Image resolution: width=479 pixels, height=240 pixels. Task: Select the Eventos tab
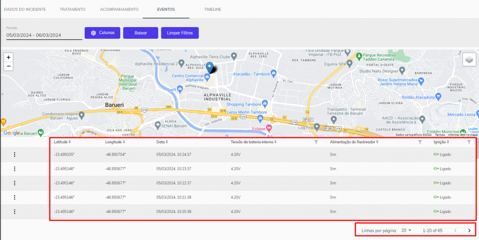[x=166, y=9]
